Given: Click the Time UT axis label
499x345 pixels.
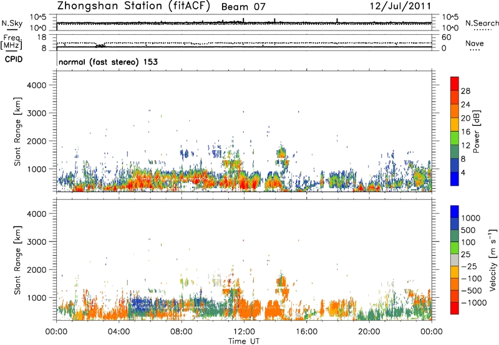Looking at the screenshot, I should click(x=244, y=341).
